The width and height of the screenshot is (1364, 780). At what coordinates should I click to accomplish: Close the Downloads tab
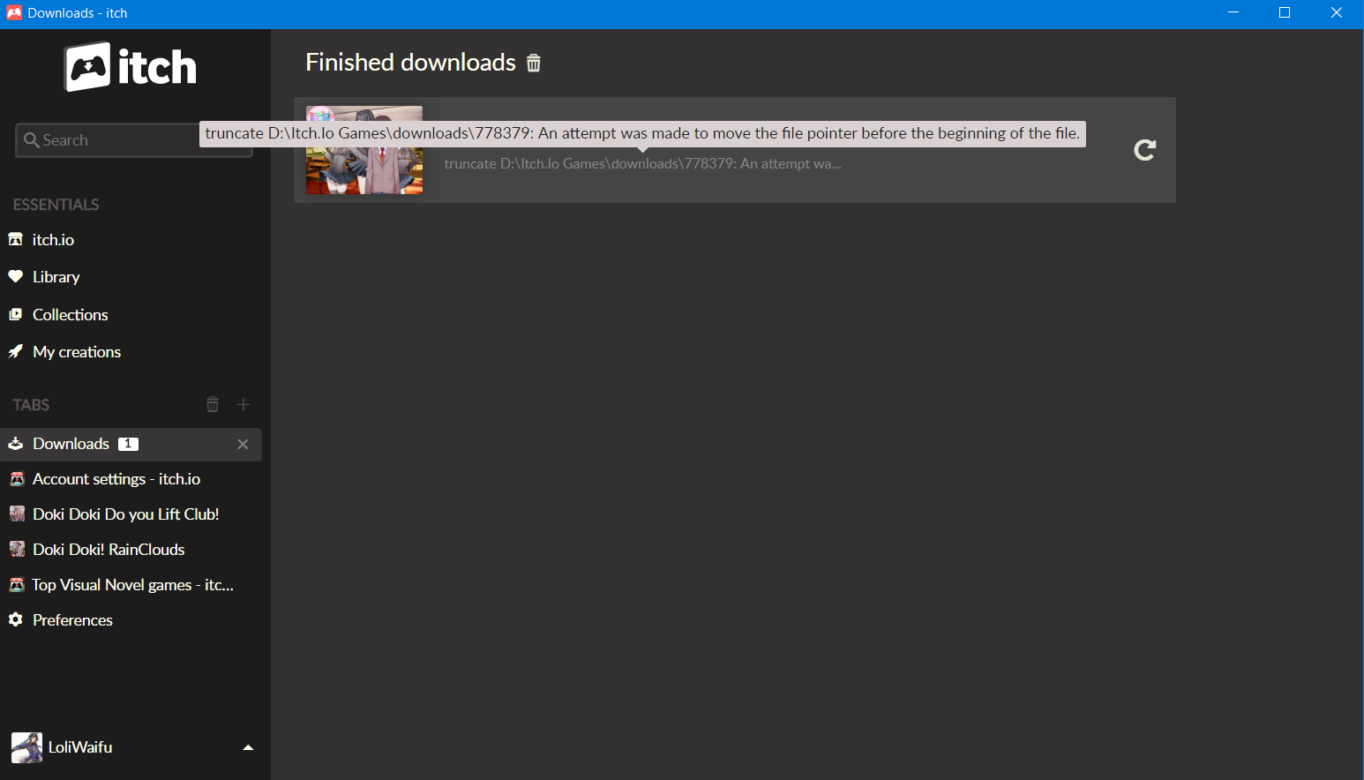point(243,445)
